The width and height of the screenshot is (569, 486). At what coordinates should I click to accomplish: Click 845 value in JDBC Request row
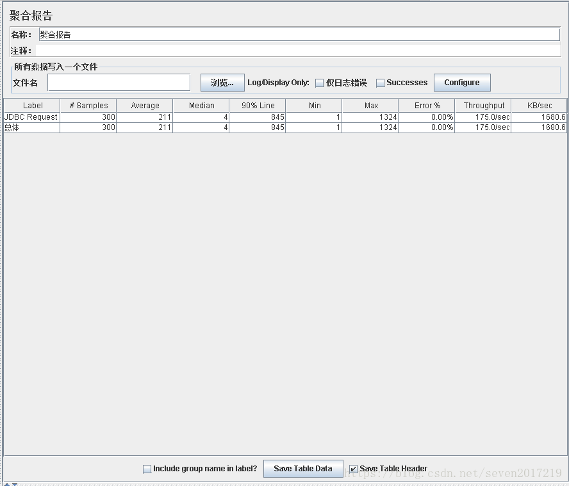(258, 117)
